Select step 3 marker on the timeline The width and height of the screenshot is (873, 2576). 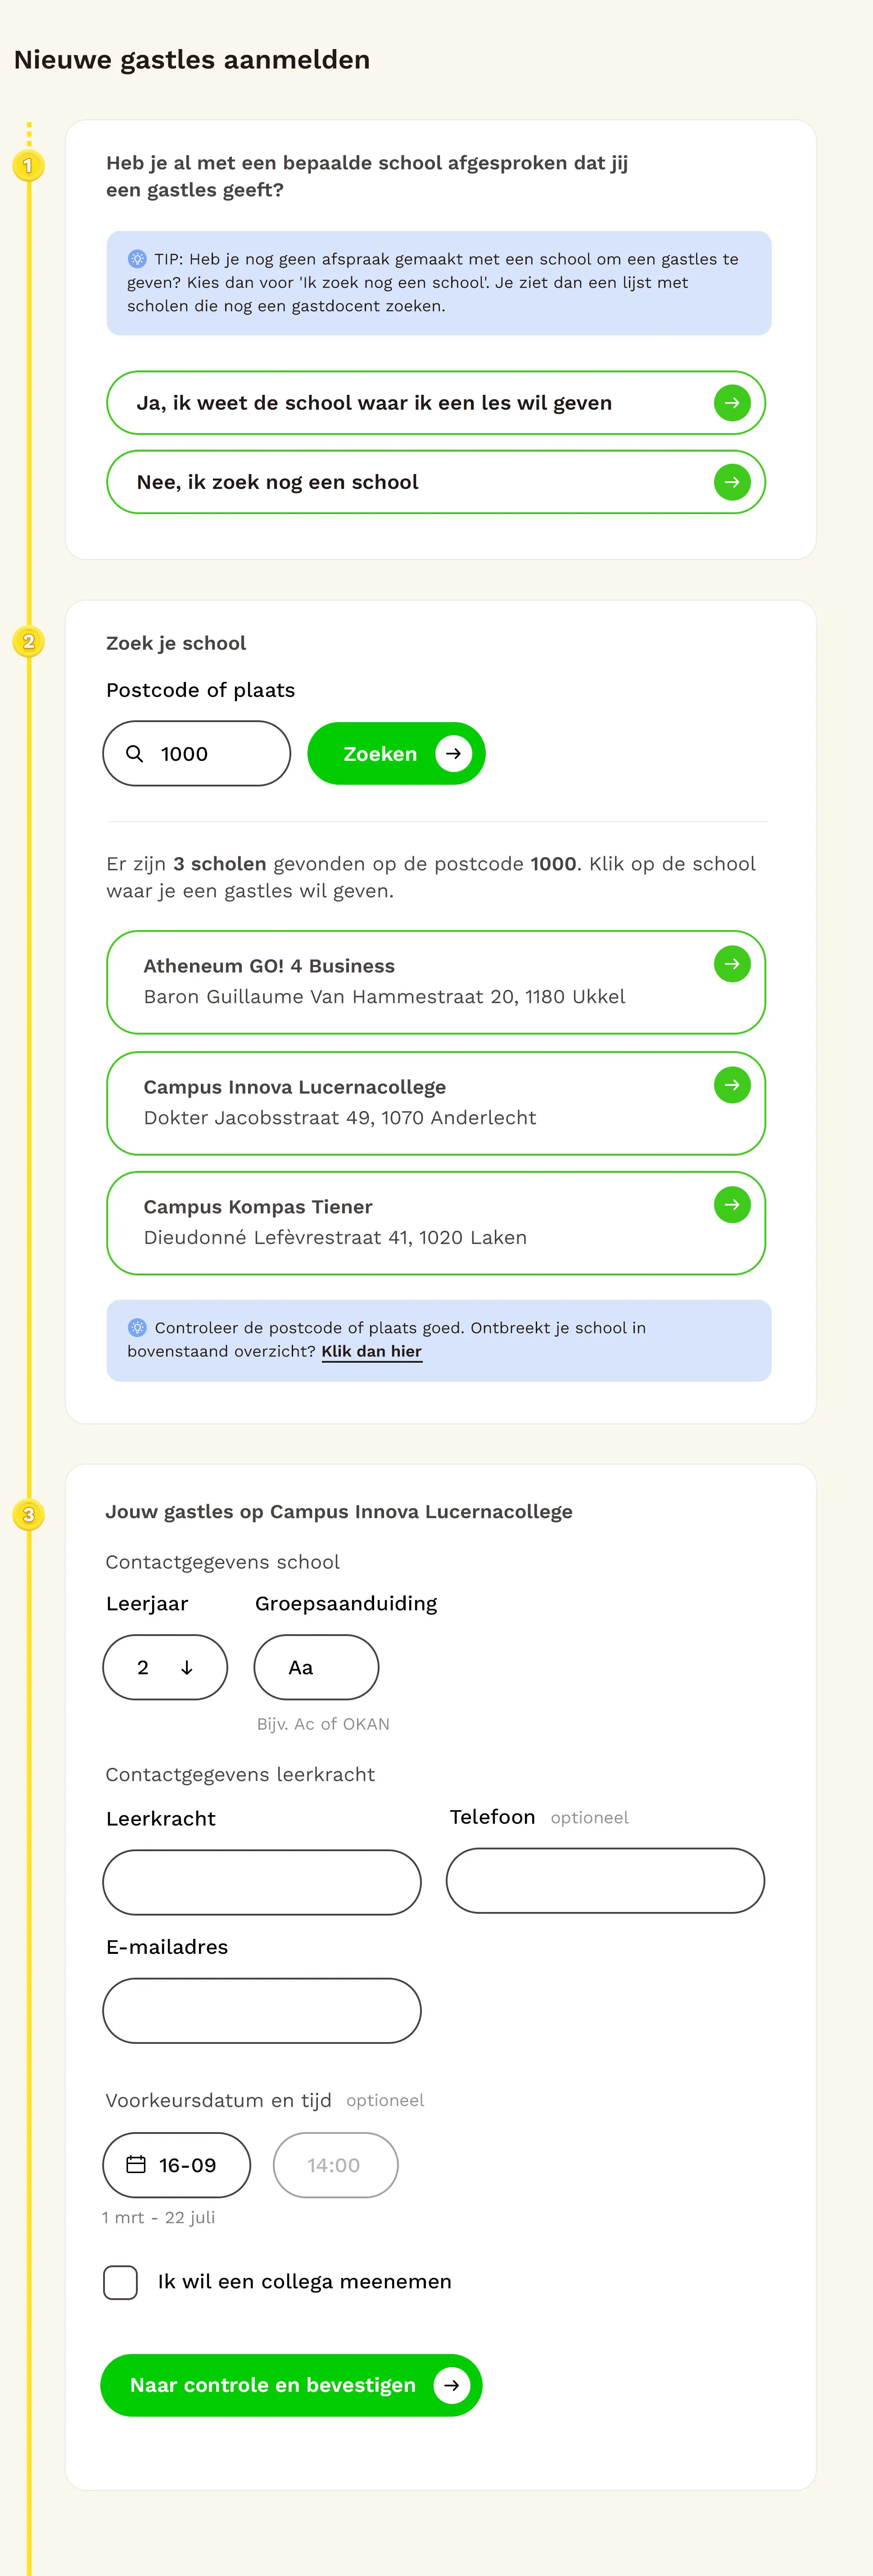[x=28, y=1515]
